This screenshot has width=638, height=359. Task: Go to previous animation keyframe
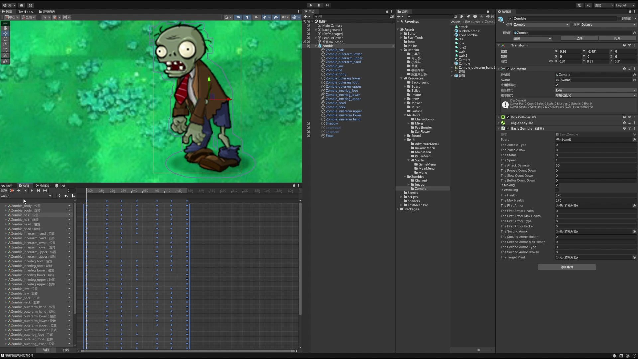pos(25,191)
